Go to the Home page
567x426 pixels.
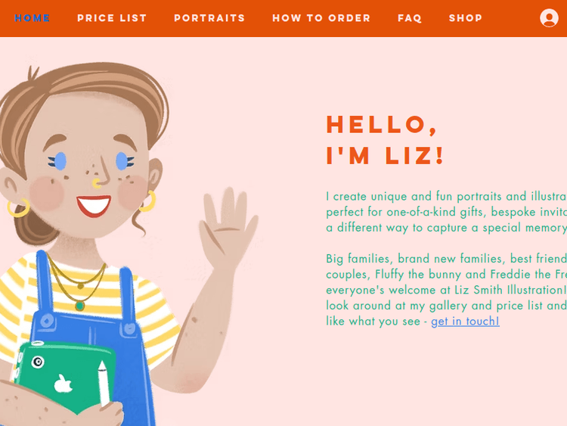pyautogui.click(x=33, y=18)
